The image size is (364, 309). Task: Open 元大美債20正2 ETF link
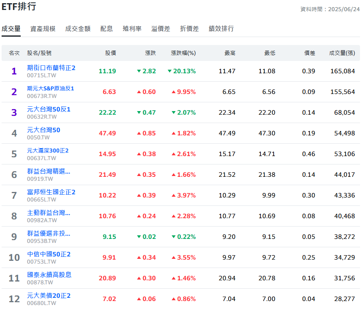(49, 295)
